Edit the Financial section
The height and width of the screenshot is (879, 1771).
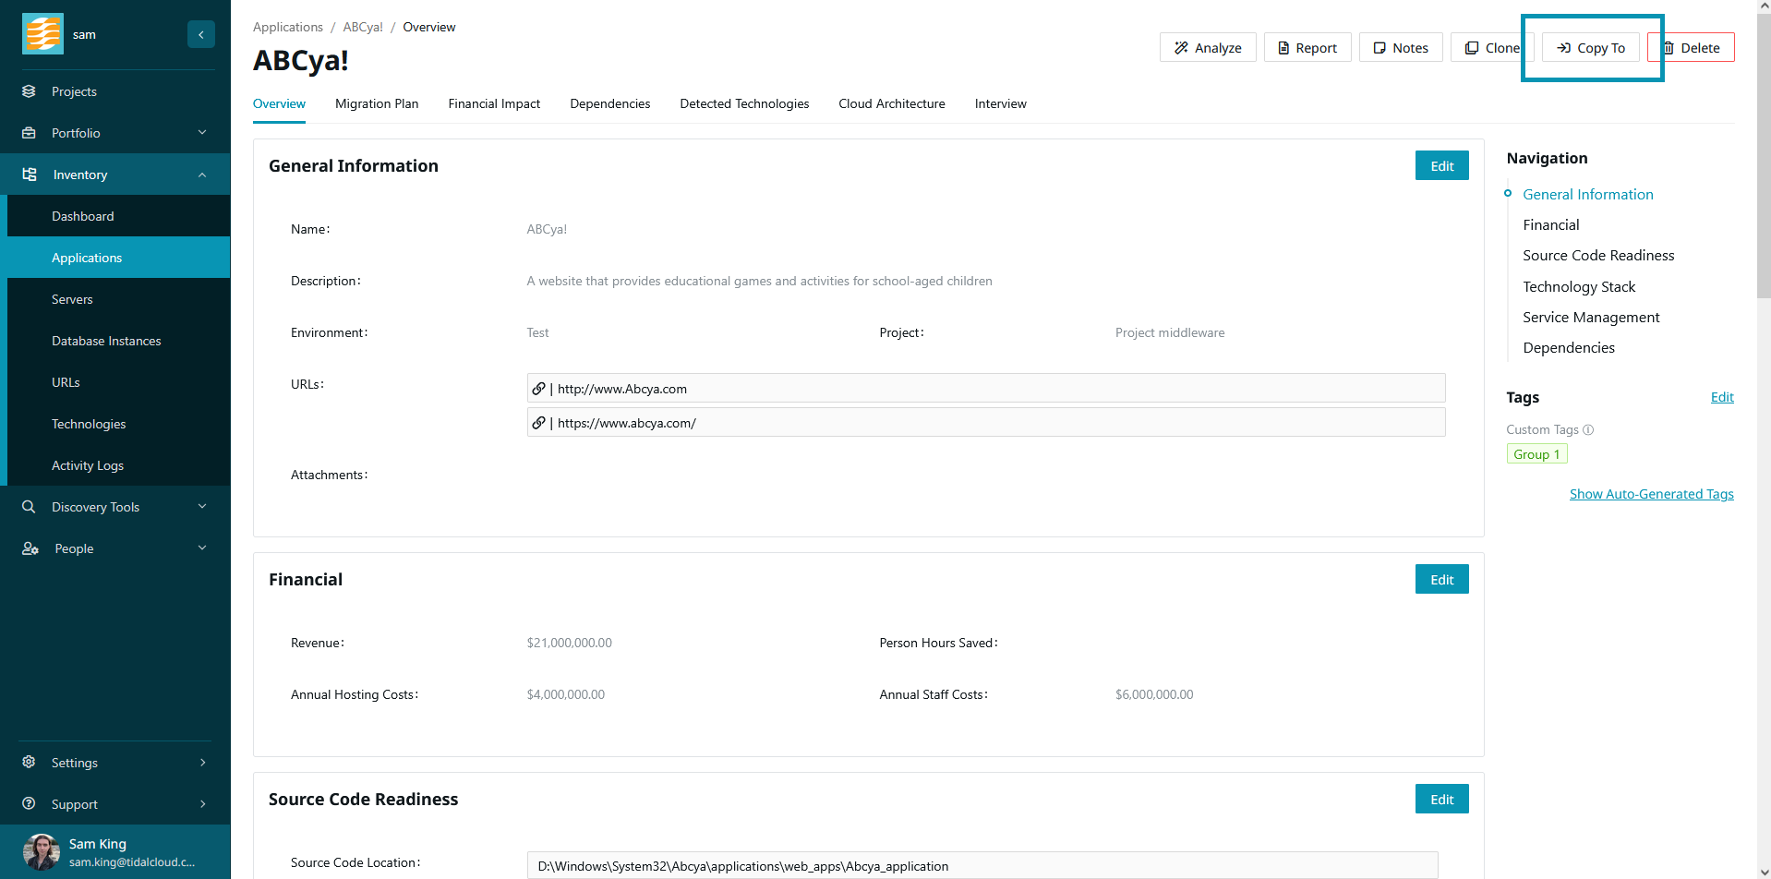click(x=1441, y=580)
